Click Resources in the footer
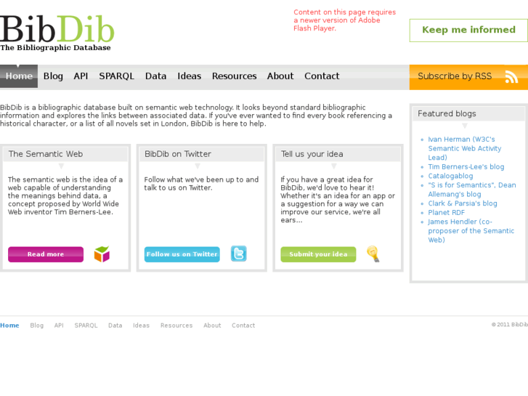This screenshot has height=396, width=528. 176,326
